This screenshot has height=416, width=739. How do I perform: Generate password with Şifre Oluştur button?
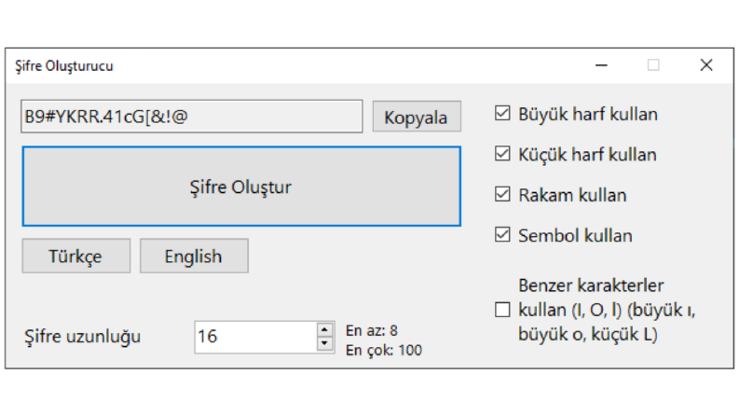[x=241, y=187]
